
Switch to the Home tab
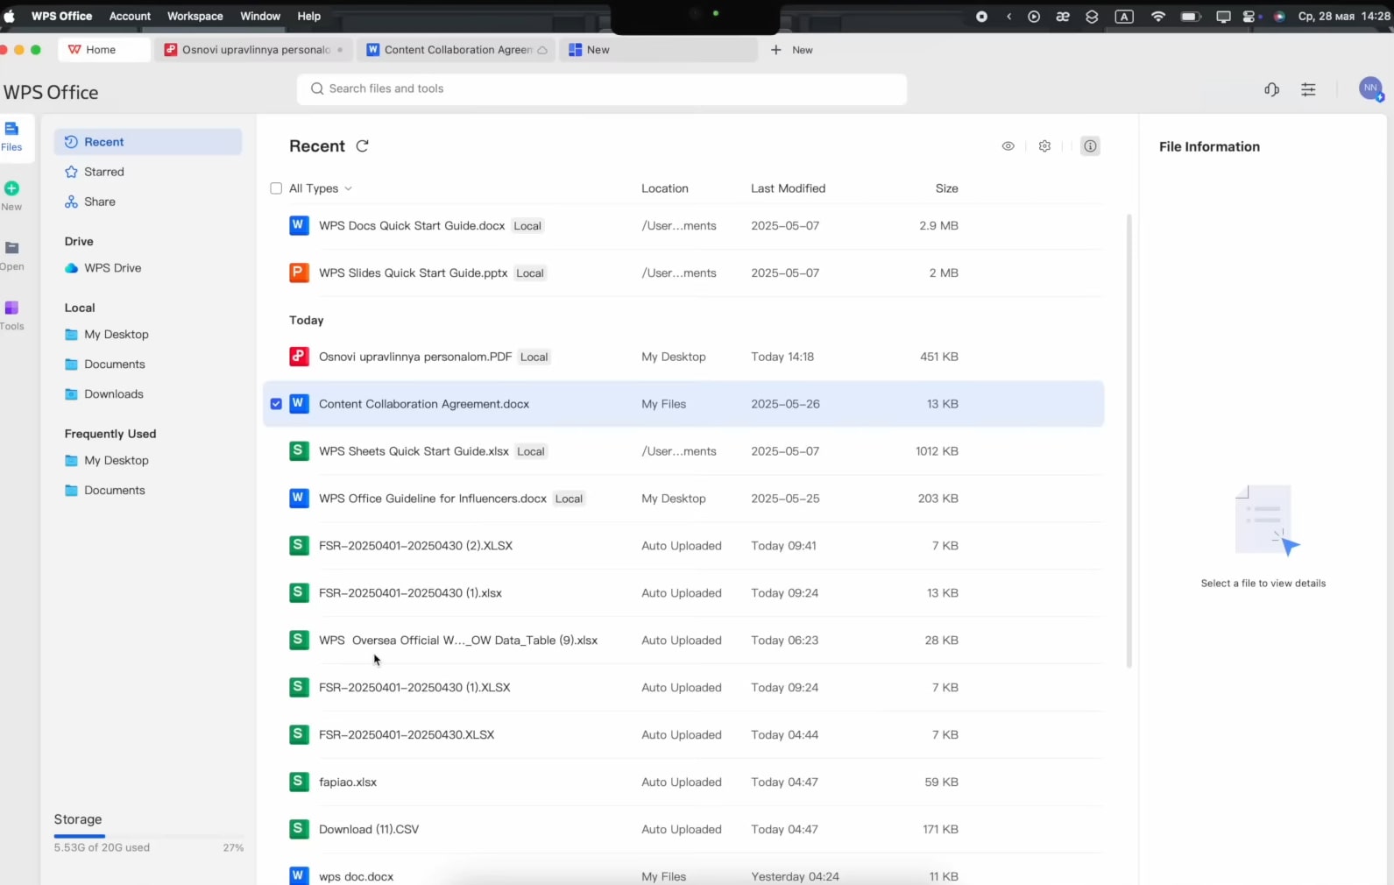103,50
